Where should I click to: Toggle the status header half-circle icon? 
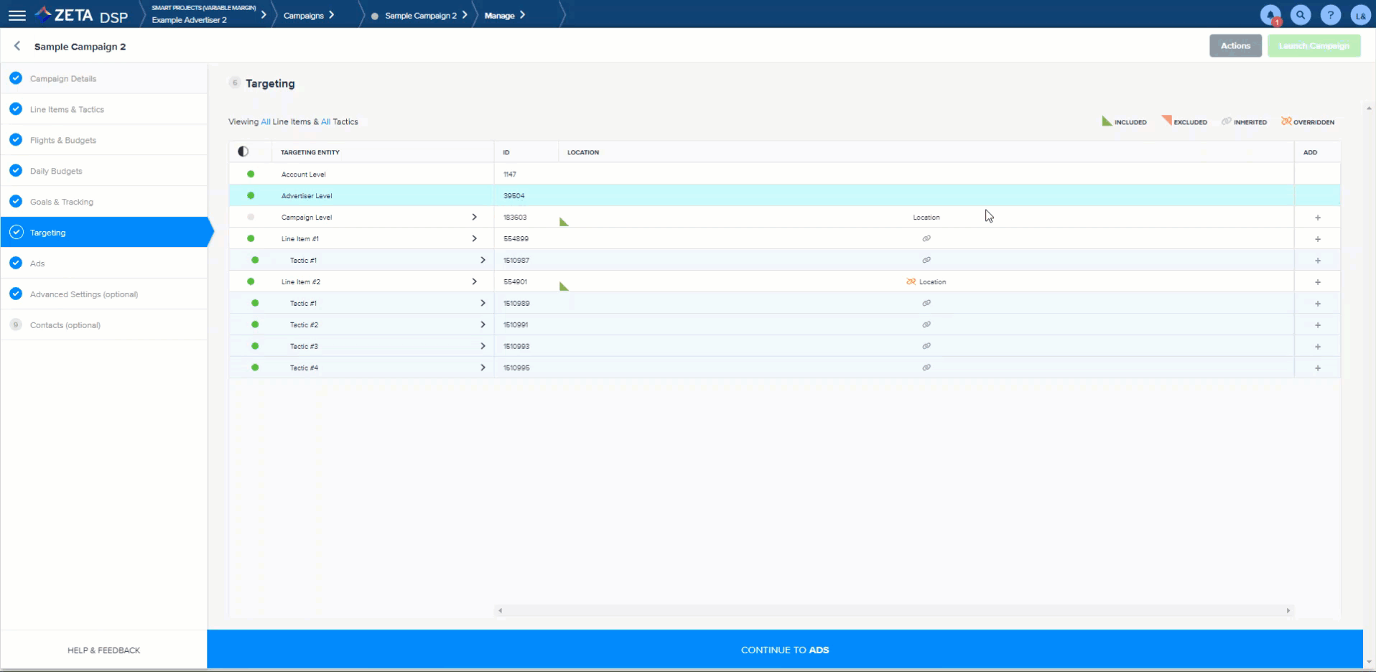point(243,151)
